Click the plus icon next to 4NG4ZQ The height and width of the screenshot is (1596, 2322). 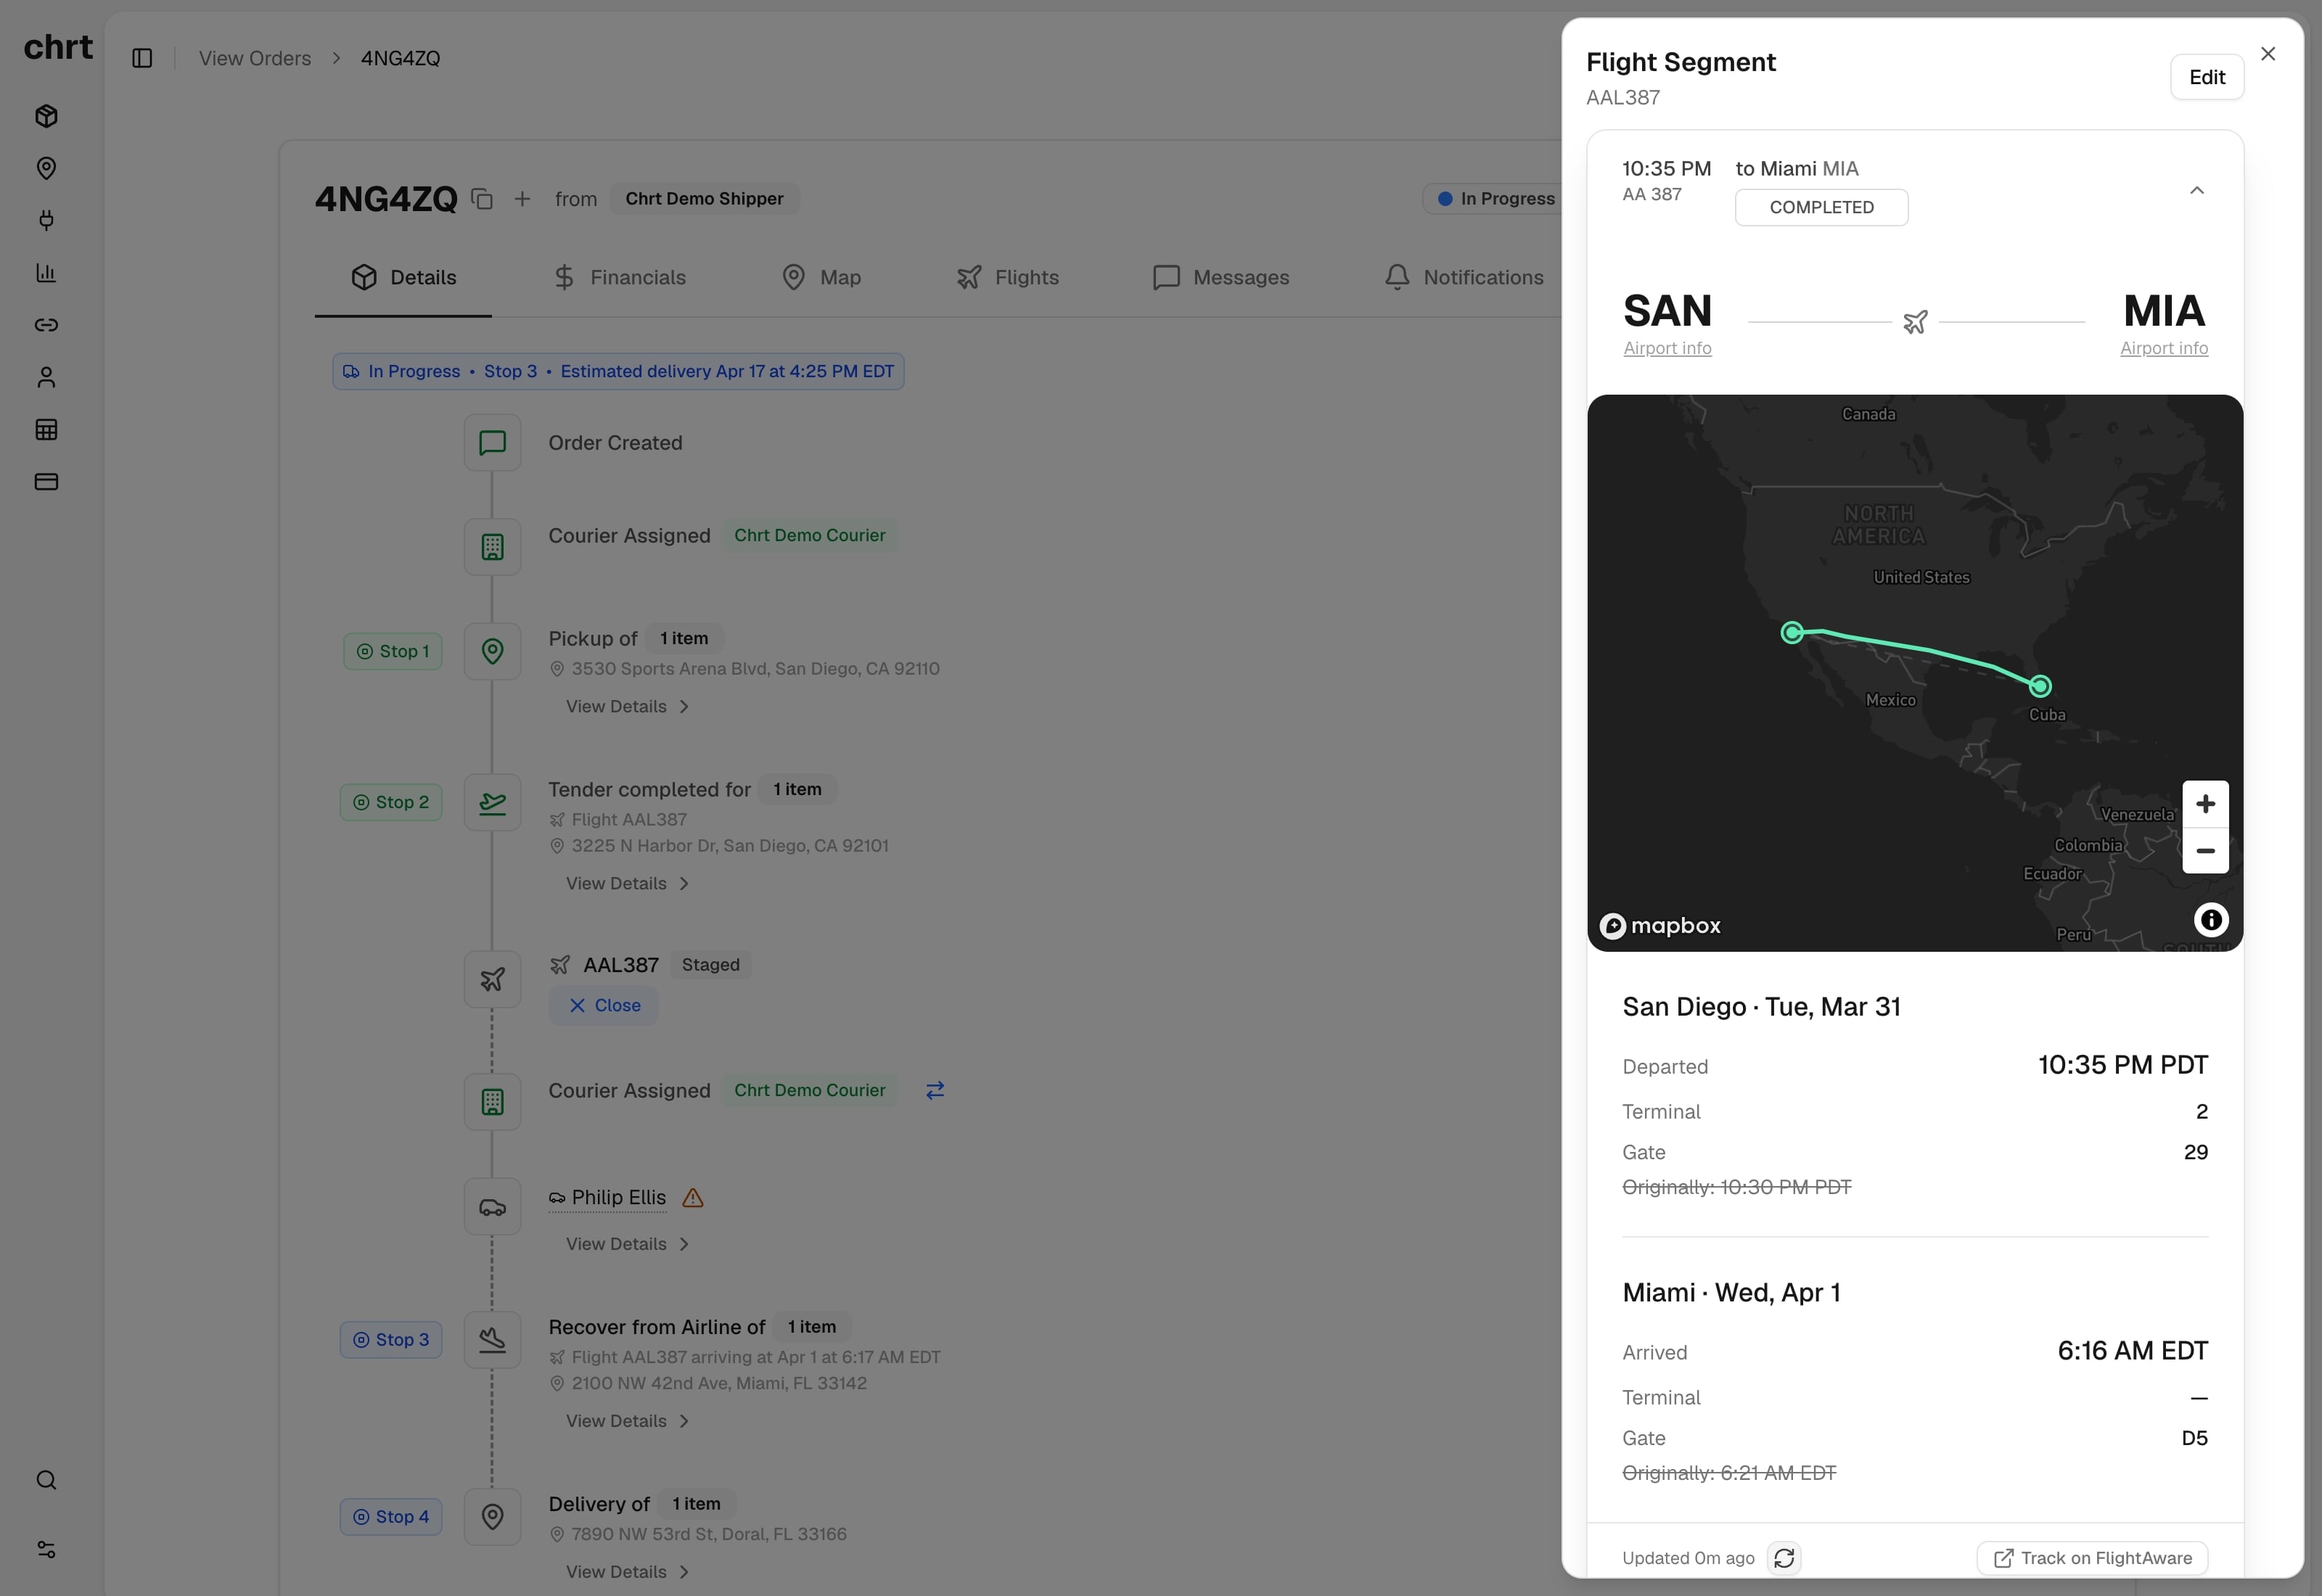522,199
